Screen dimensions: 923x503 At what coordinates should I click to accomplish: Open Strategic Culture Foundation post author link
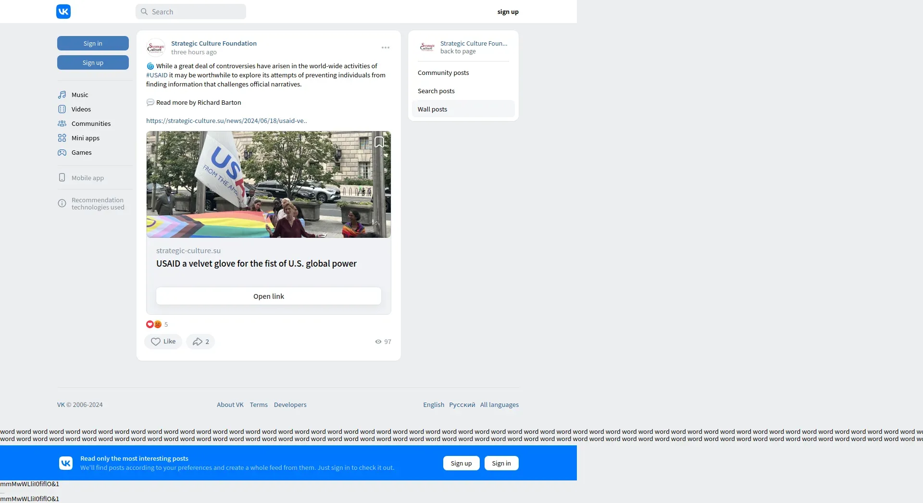(214, 43)
